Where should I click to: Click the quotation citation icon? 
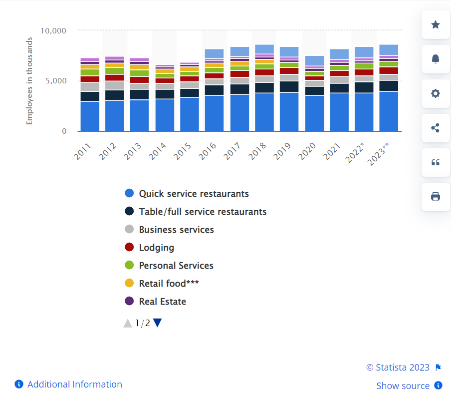pos(435,162)
